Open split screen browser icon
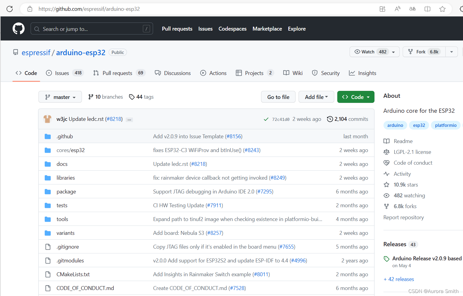The height and width of the screenshot is (296, 463). pyautogui.click(x=427, y=9)
